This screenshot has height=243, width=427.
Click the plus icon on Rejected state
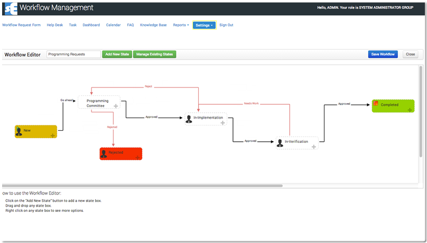[137, 158]
